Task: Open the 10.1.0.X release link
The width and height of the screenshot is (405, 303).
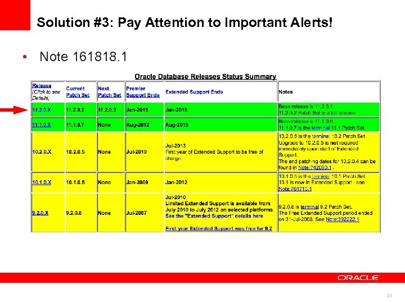Action: click(x=42, y=182)
